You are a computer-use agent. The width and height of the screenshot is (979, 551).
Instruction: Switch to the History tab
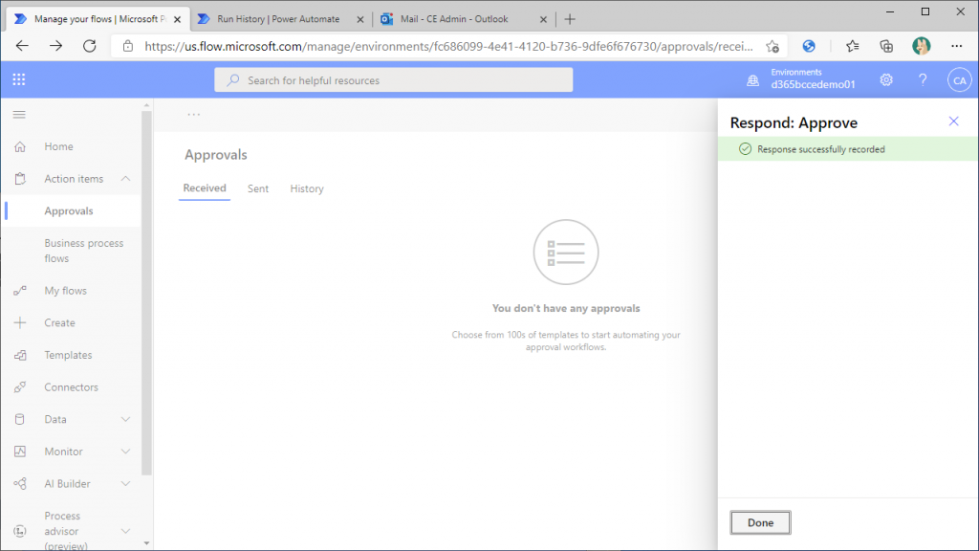click(307, 188)
